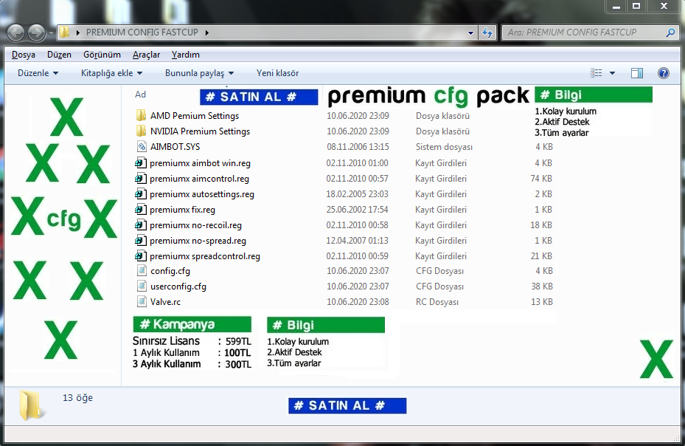Click the search box Ara: PREMIUM CONFIG FASTCUP

point(585,32)
